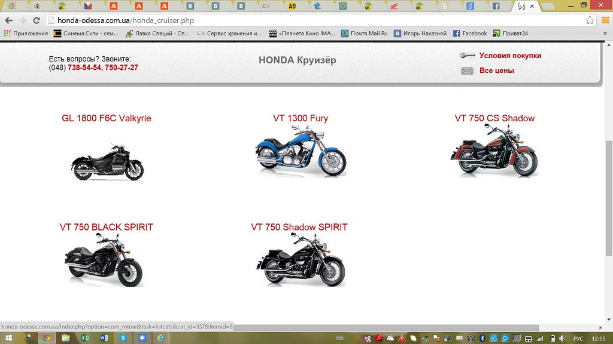Open Skype from the taskbar
Image resolution: width=613 pixels, height=344 pixels.
(123, 338)
